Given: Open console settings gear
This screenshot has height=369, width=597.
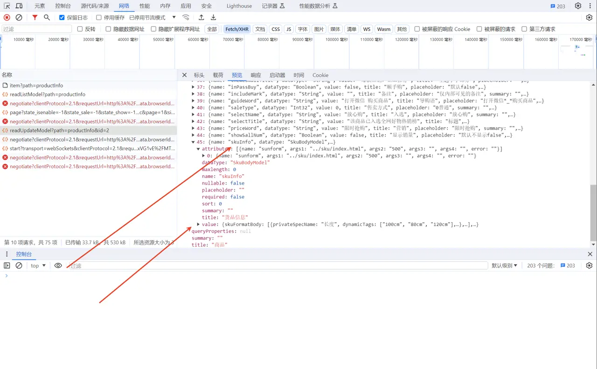Looking at the screenshot, I should [589, 266].
